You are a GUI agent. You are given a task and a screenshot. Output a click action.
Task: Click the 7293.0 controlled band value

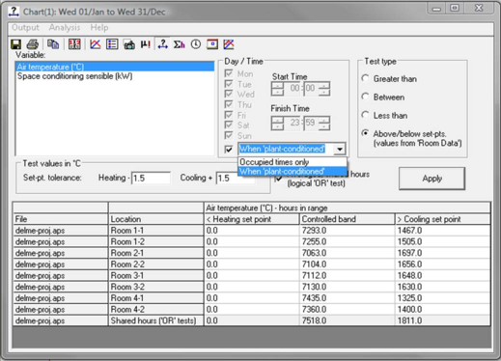347,231
